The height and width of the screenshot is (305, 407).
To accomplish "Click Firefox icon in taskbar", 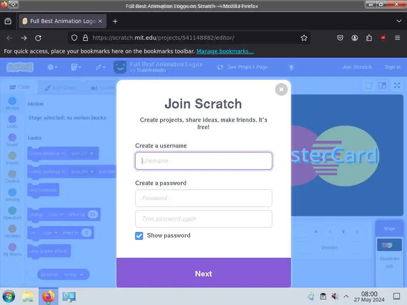I will tap(48, 296).
